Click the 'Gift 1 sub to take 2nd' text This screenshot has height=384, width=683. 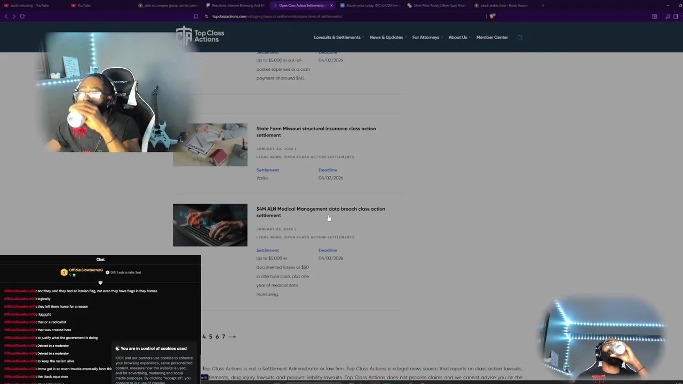[125, 273]
